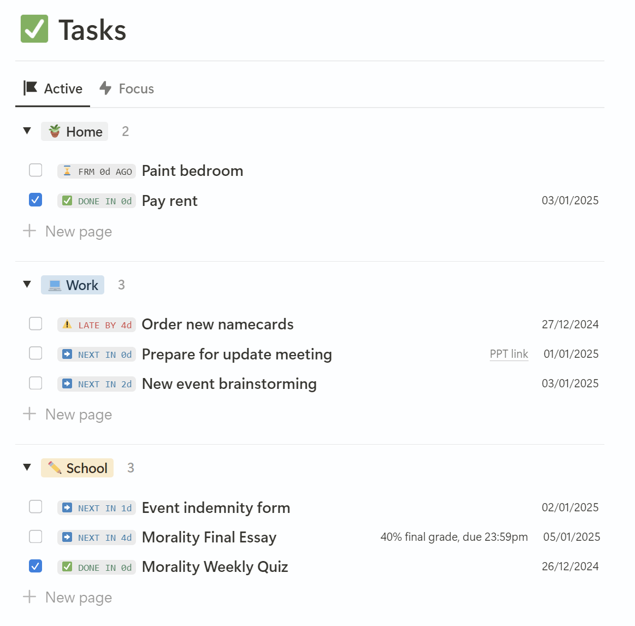The width and height of the screenshot is (635, 626).
Task: Select the Active view tab
Action: pos(53,88)
